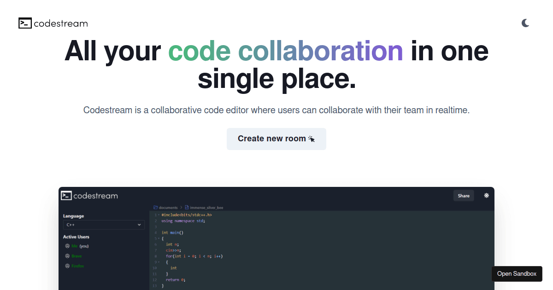Select documents in the breadcrumb path
The height and width of the screenshot is (290, 553).
(x=168, y=207)
